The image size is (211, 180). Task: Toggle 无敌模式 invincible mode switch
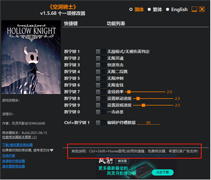point(101,52)
